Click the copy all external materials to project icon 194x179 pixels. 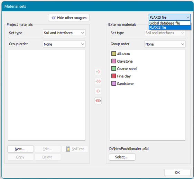pyautogui.click(x=98, y=101)
